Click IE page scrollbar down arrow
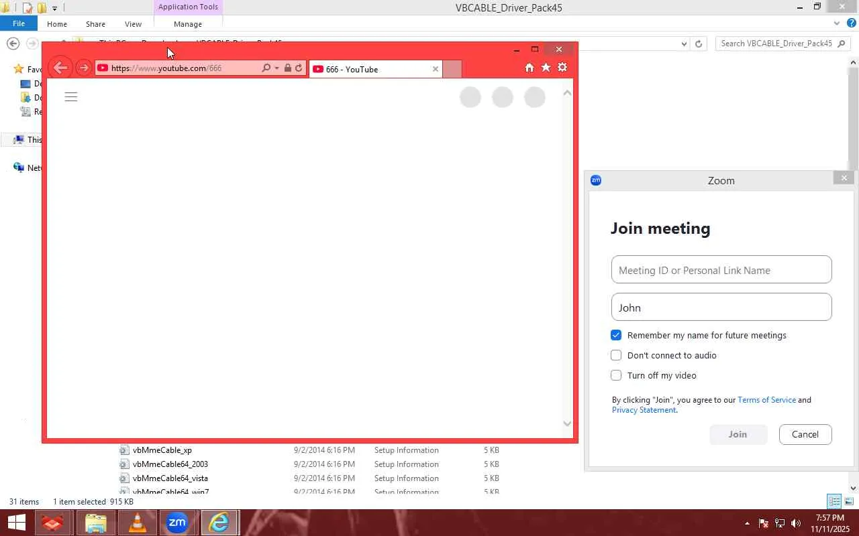The image size is (859, 536). coord(567,423)
